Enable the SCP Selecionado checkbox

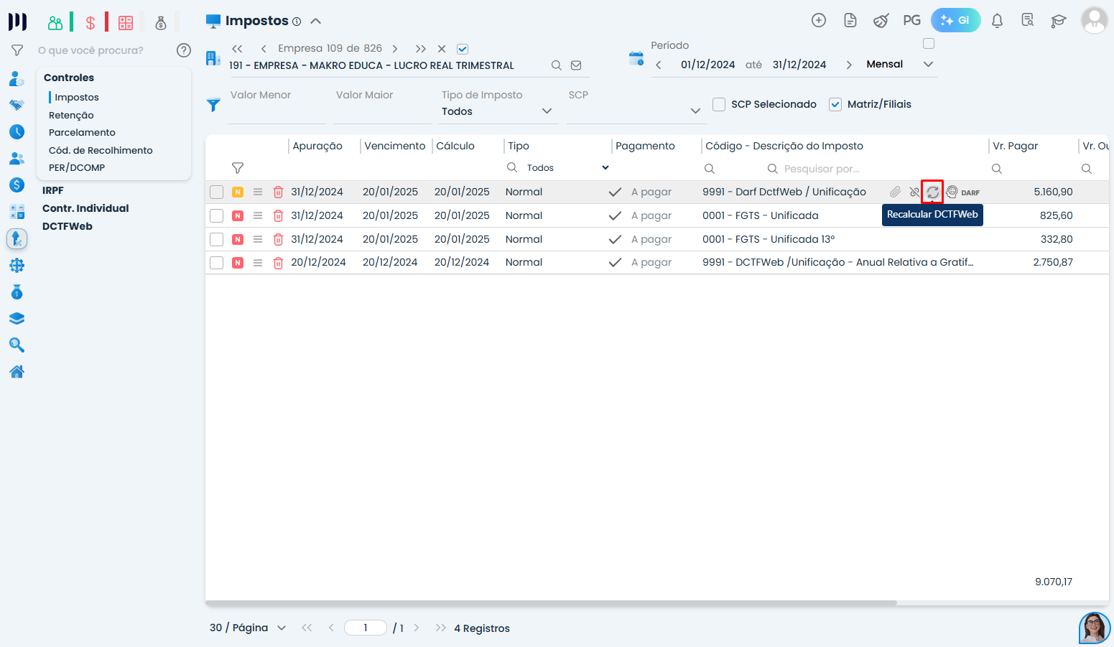tap(719, 104)
